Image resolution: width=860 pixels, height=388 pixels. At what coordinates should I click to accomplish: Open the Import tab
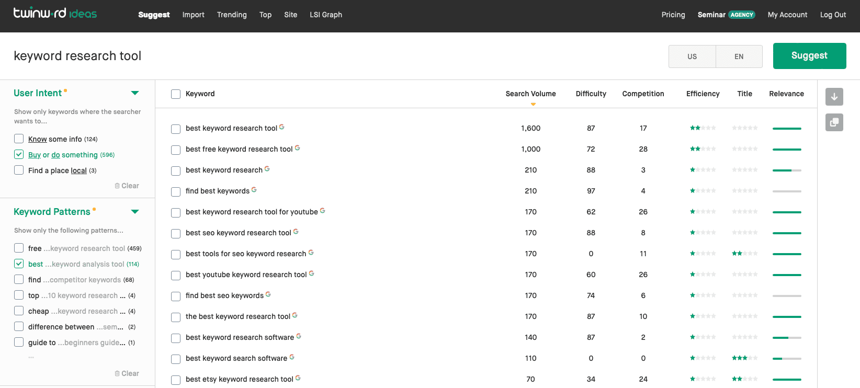click(194, 15)
